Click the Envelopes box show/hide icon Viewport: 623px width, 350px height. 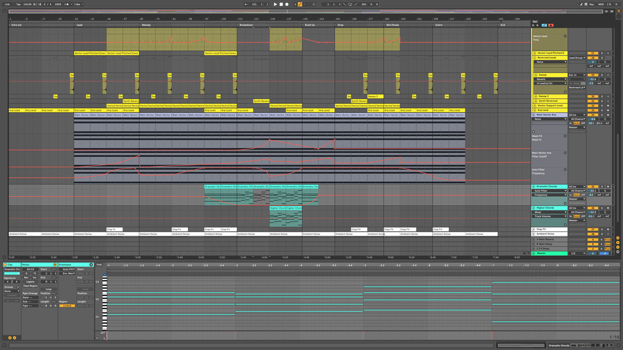[91, 264]
